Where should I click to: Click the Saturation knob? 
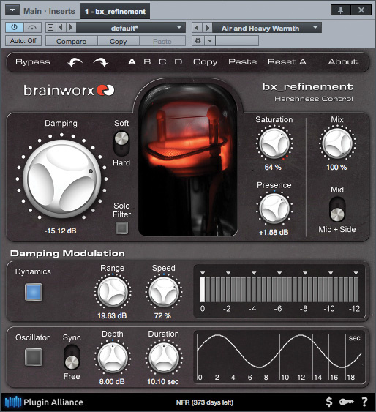click(274, 143)
